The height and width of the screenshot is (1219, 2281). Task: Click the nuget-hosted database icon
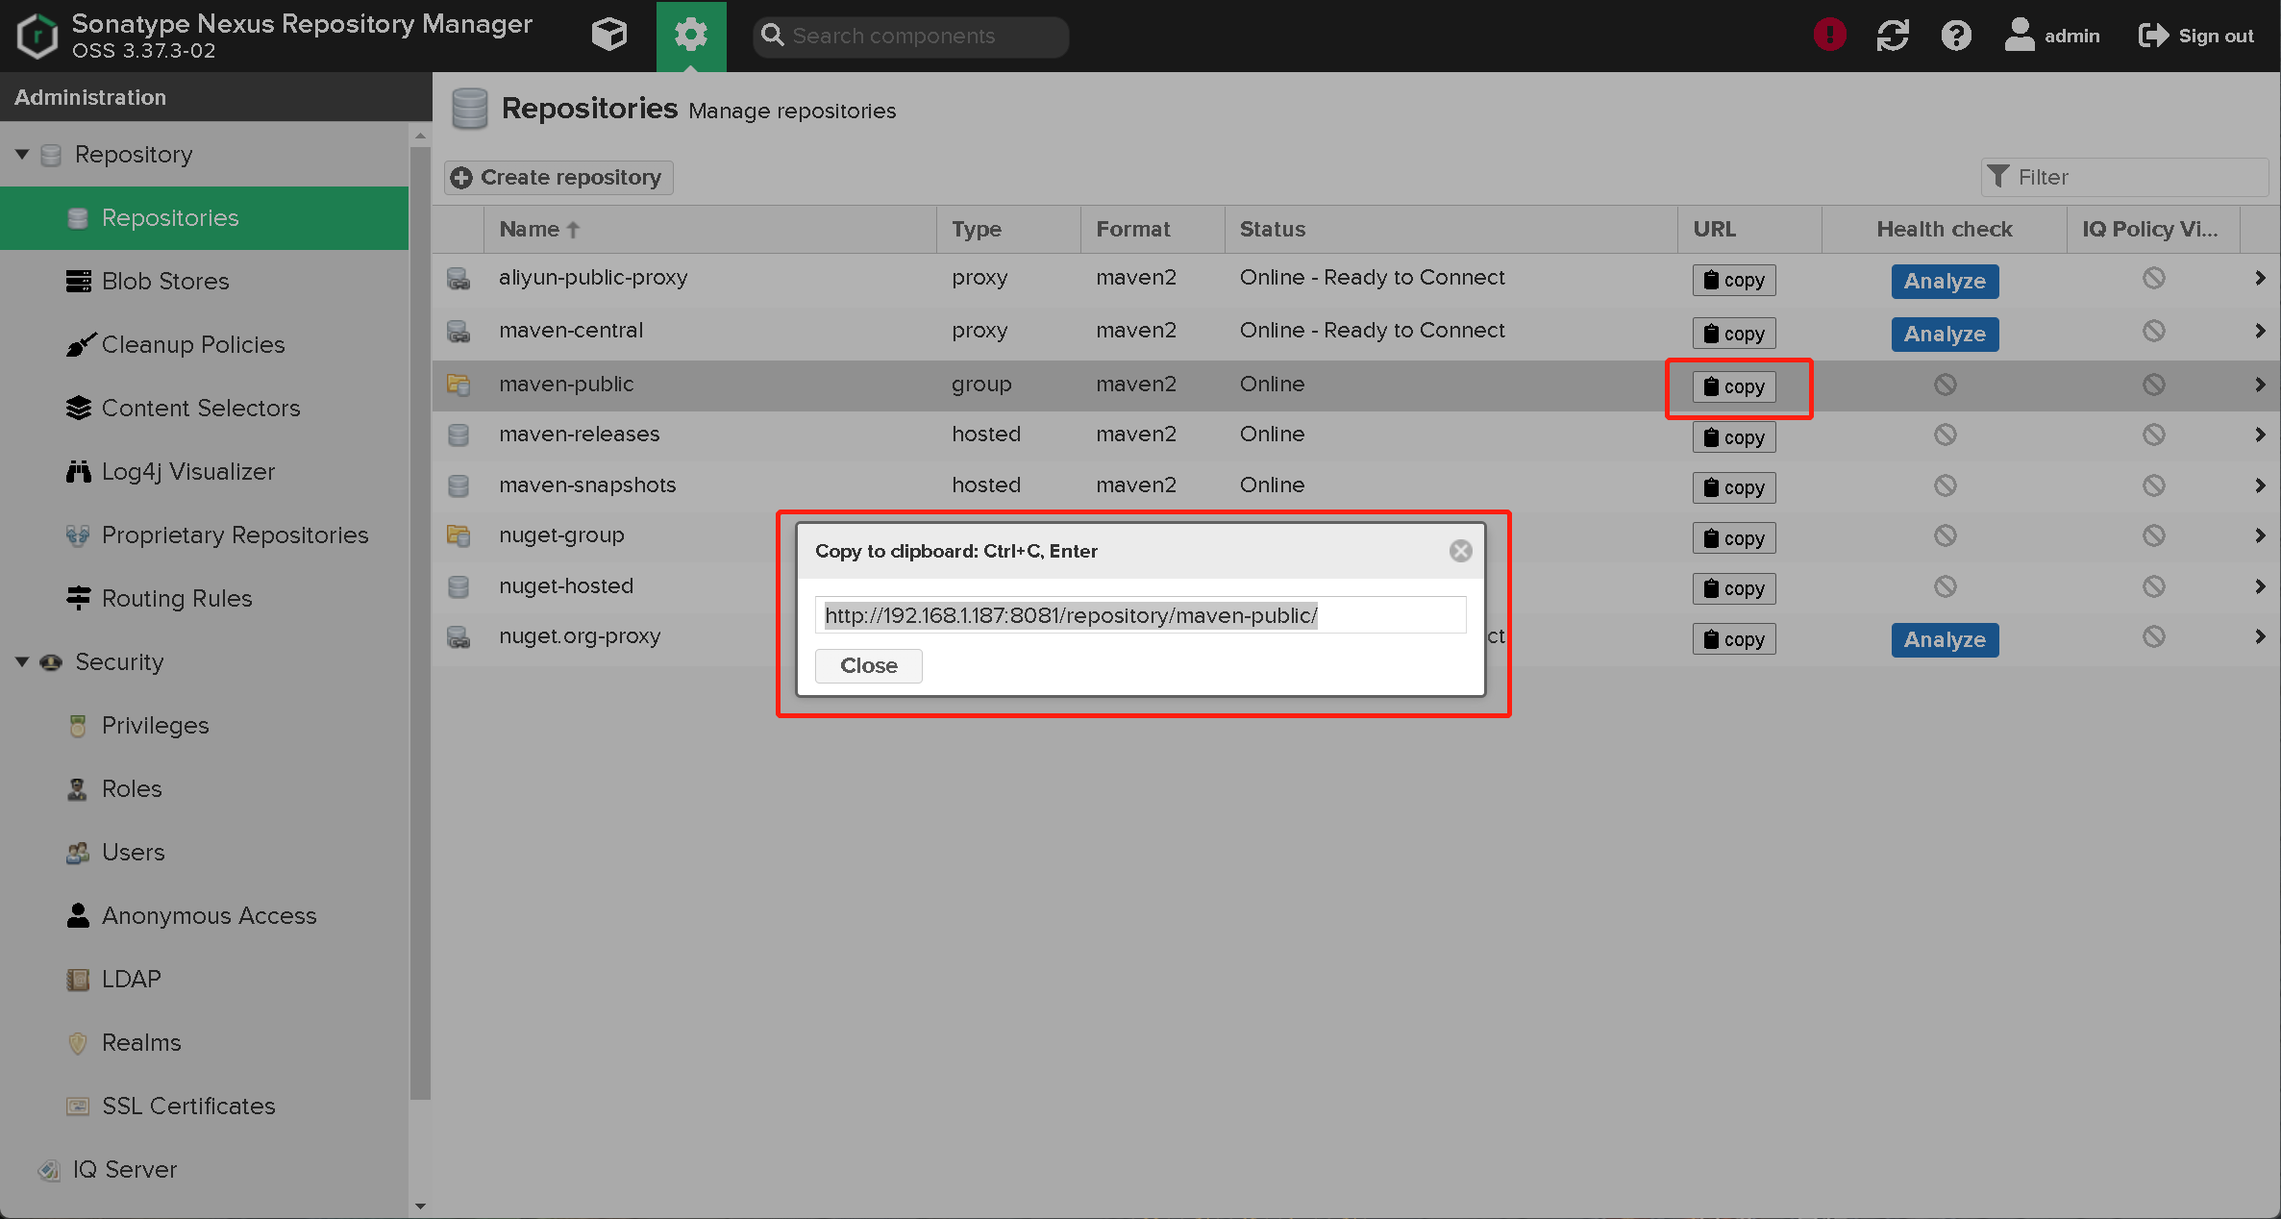(x=459, y=586)
